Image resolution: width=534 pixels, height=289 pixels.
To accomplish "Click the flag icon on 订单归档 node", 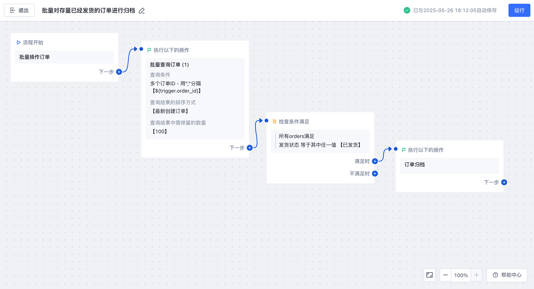I will tap(404, 150).
